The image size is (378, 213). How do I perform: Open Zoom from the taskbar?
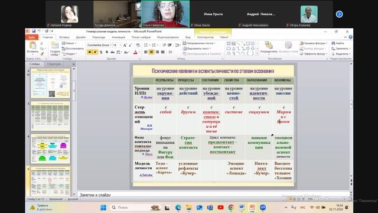point(263,208)
